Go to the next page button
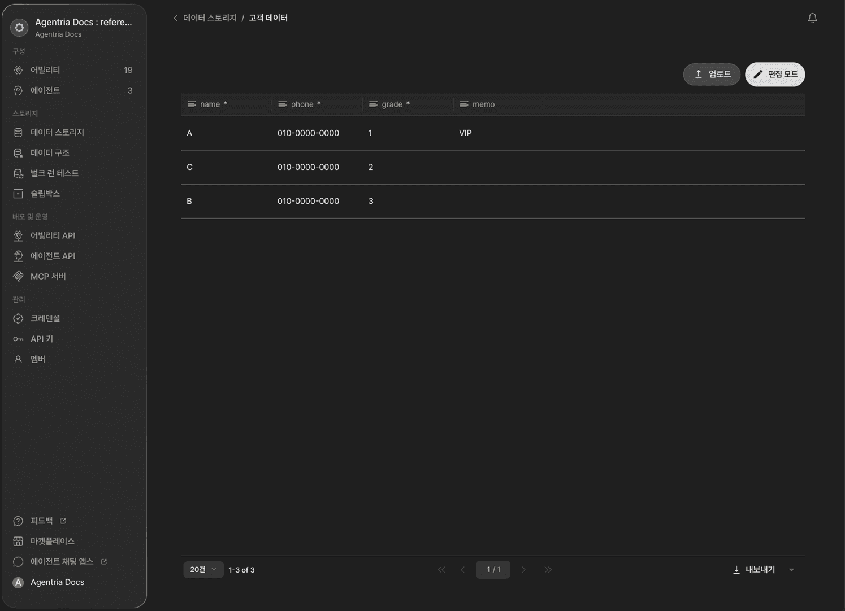The height and width of the screenshot is (611, 845). (x=523, y=570)
